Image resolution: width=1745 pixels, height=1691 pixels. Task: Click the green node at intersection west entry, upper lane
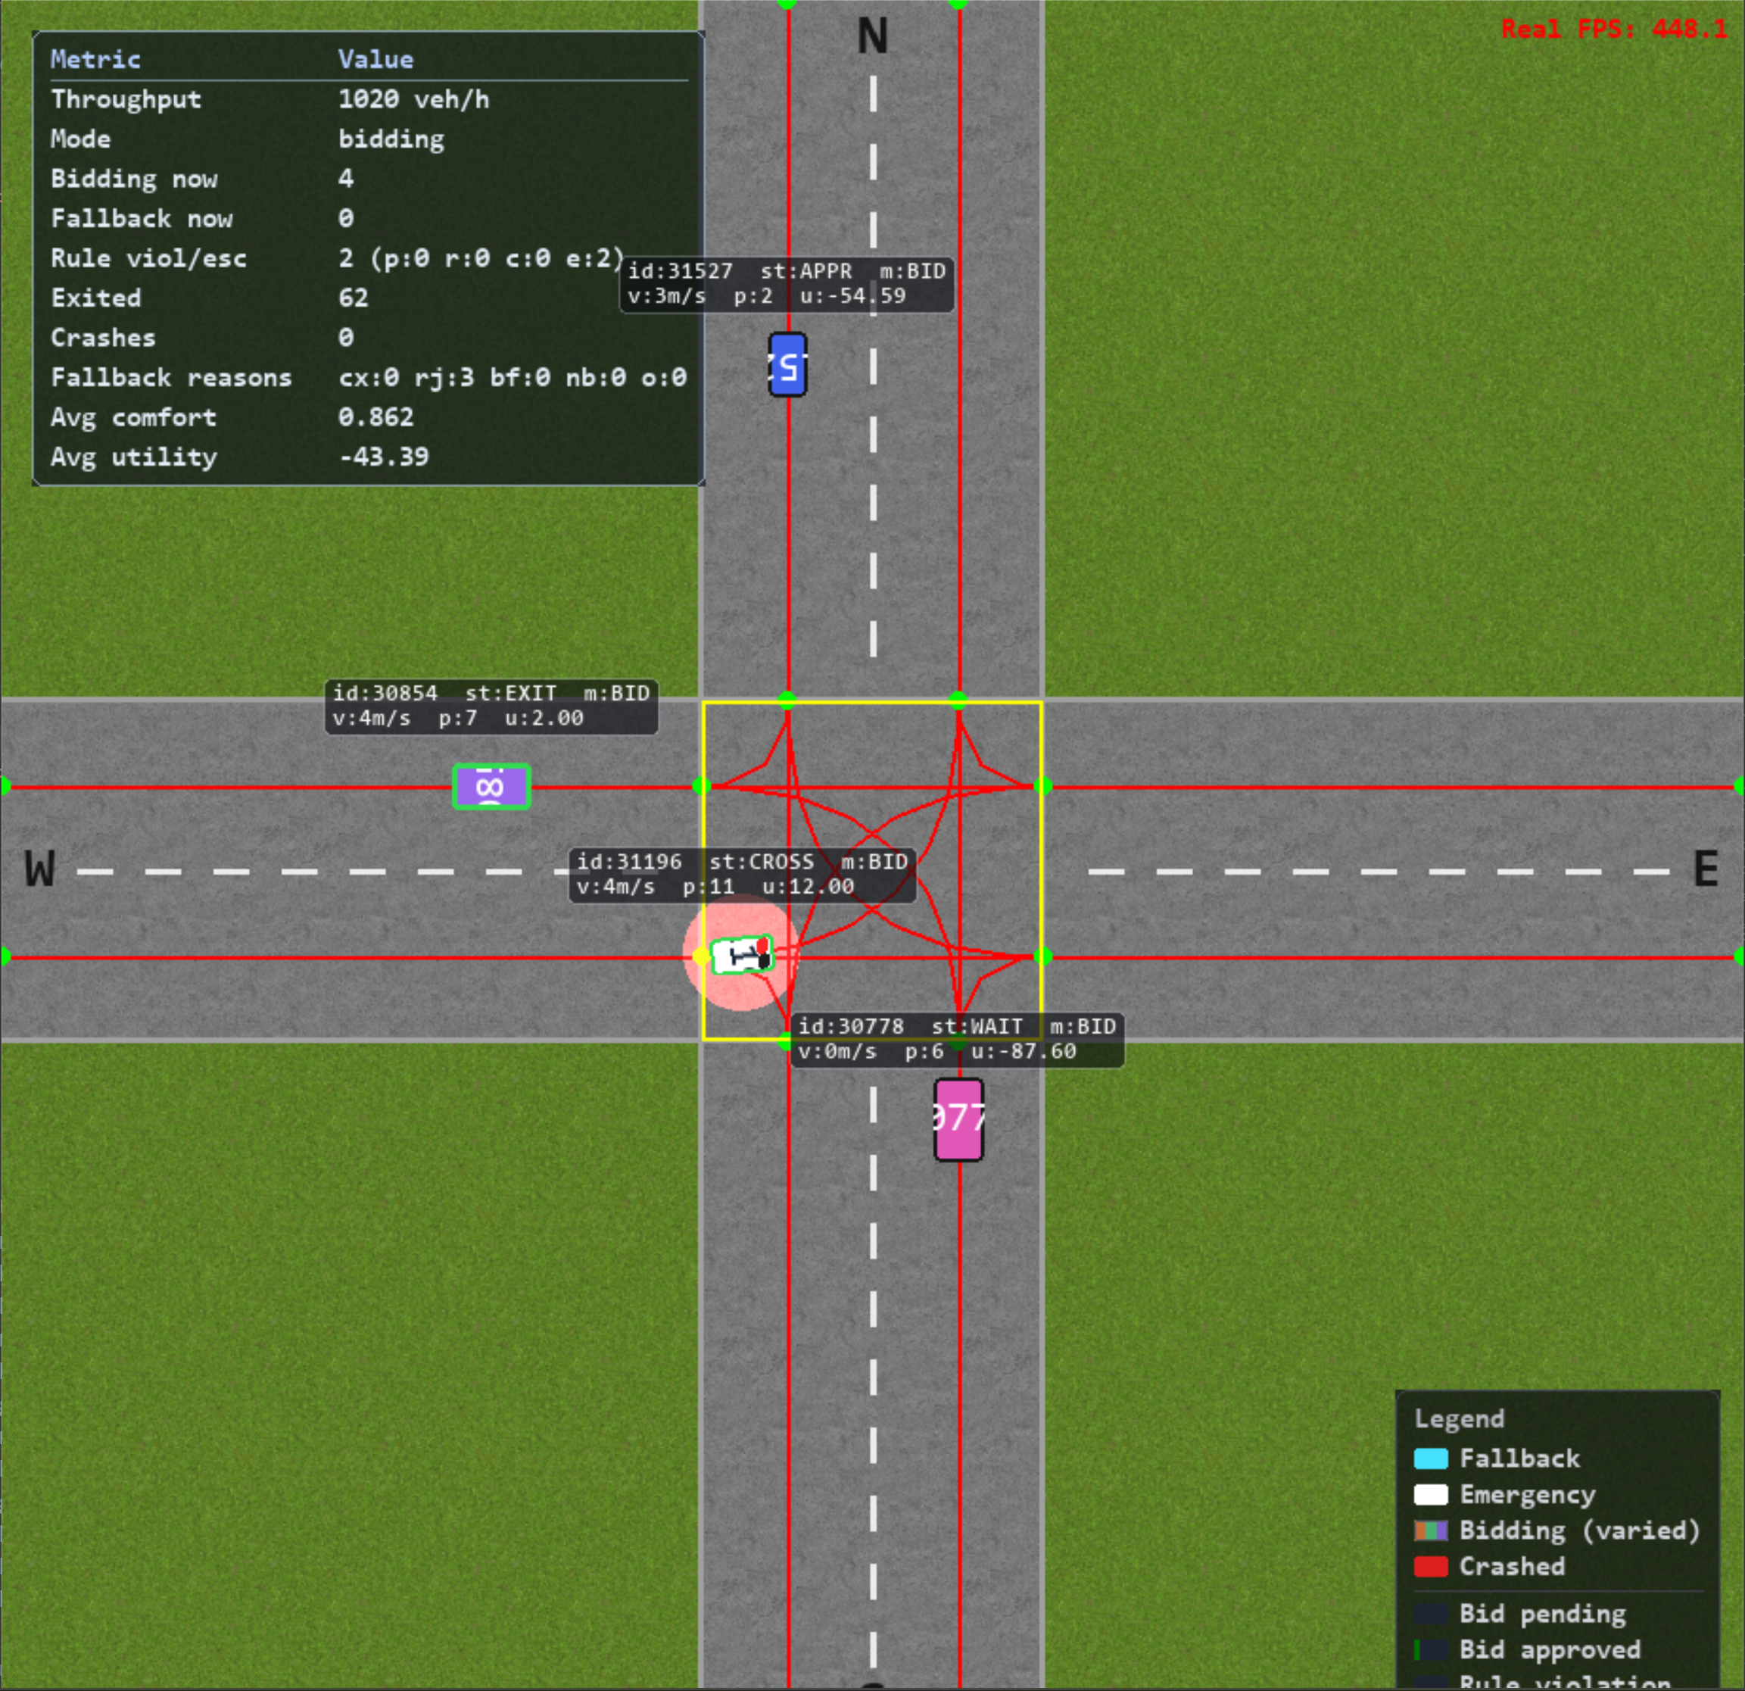[x=702, y=785]
